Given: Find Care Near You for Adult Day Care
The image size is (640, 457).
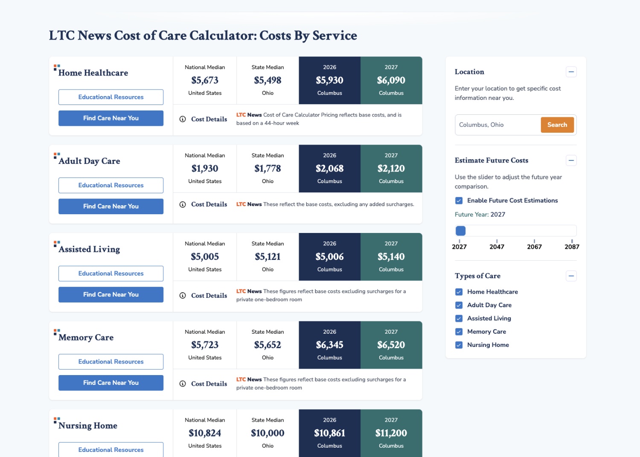Looking at the screenshot, I should pos(111,207).
